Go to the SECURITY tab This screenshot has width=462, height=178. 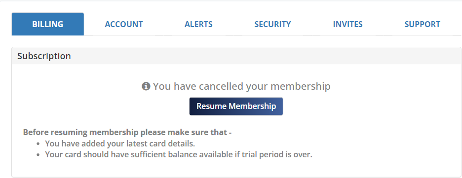coord(272,24)
